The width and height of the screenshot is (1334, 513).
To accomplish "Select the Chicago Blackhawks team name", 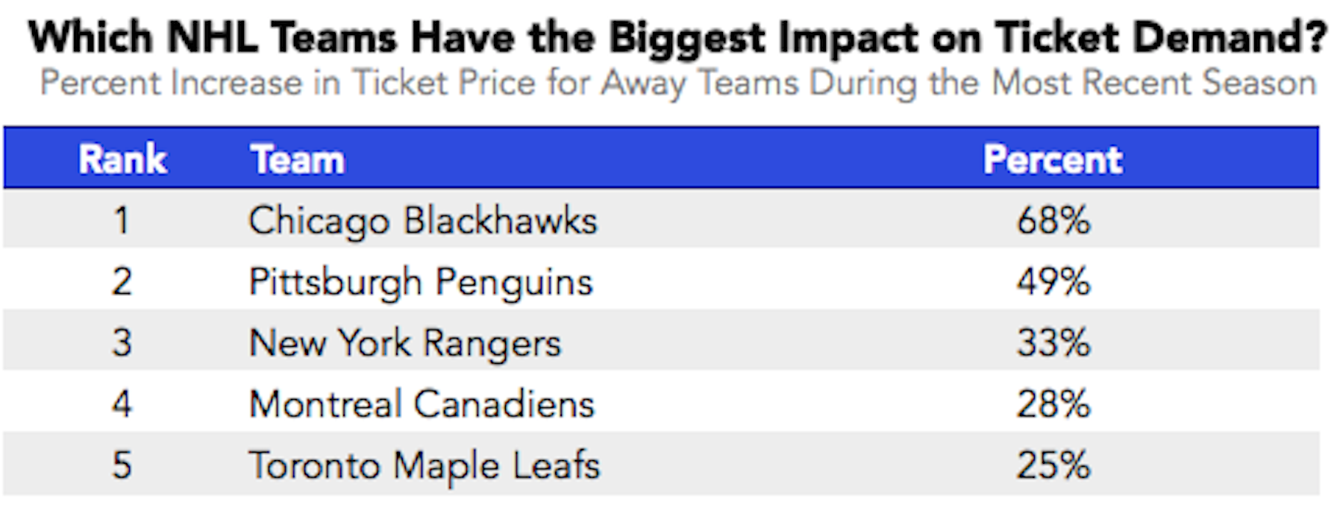I will (x=423, y=222).
